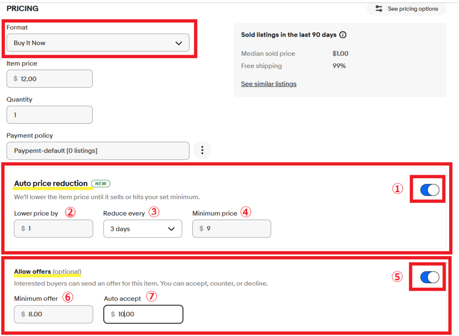Toggle off Auto price reduction switch
The width and height of the screenshot is (459, 336).
(x=430, y=190)
